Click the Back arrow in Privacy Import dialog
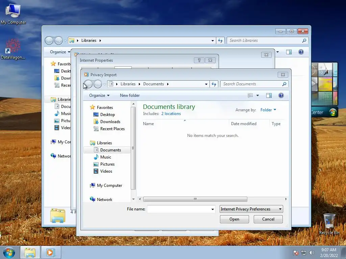The height and width of the screenshot is (259, 346). 88,84
